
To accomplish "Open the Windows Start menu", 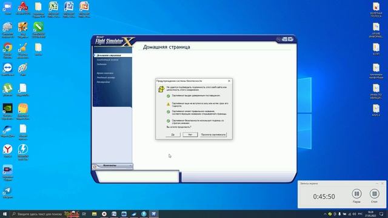I will tap(5, 214).
